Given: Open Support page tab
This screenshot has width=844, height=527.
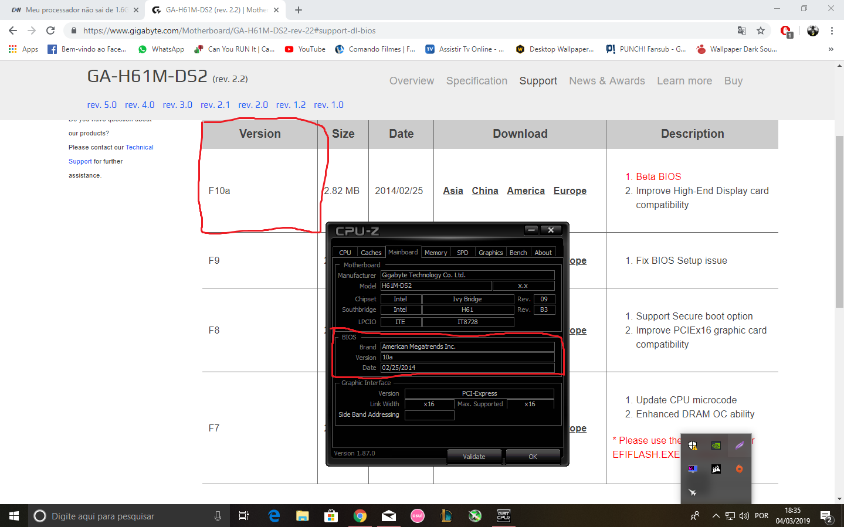Looking at the screenshot, I should [538, 81].
